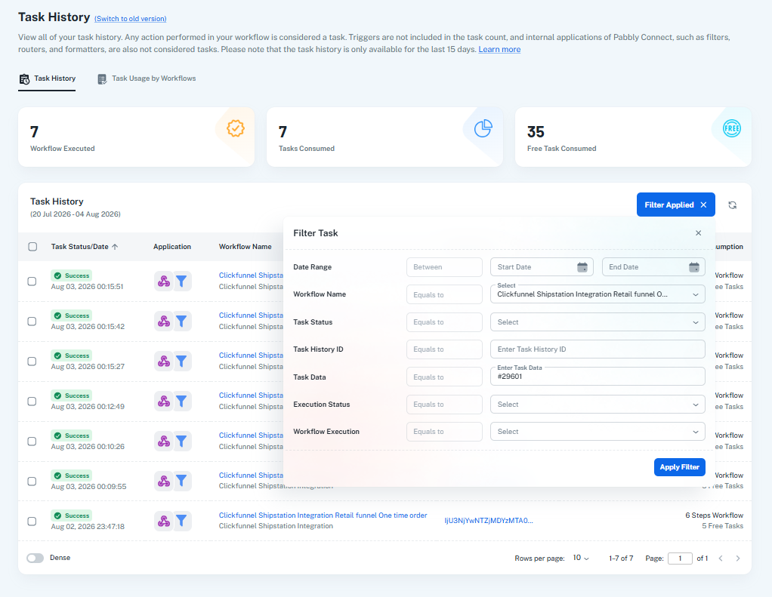Open Rows per page dropdown
This screenshot has height=597, width=772.
581,558
